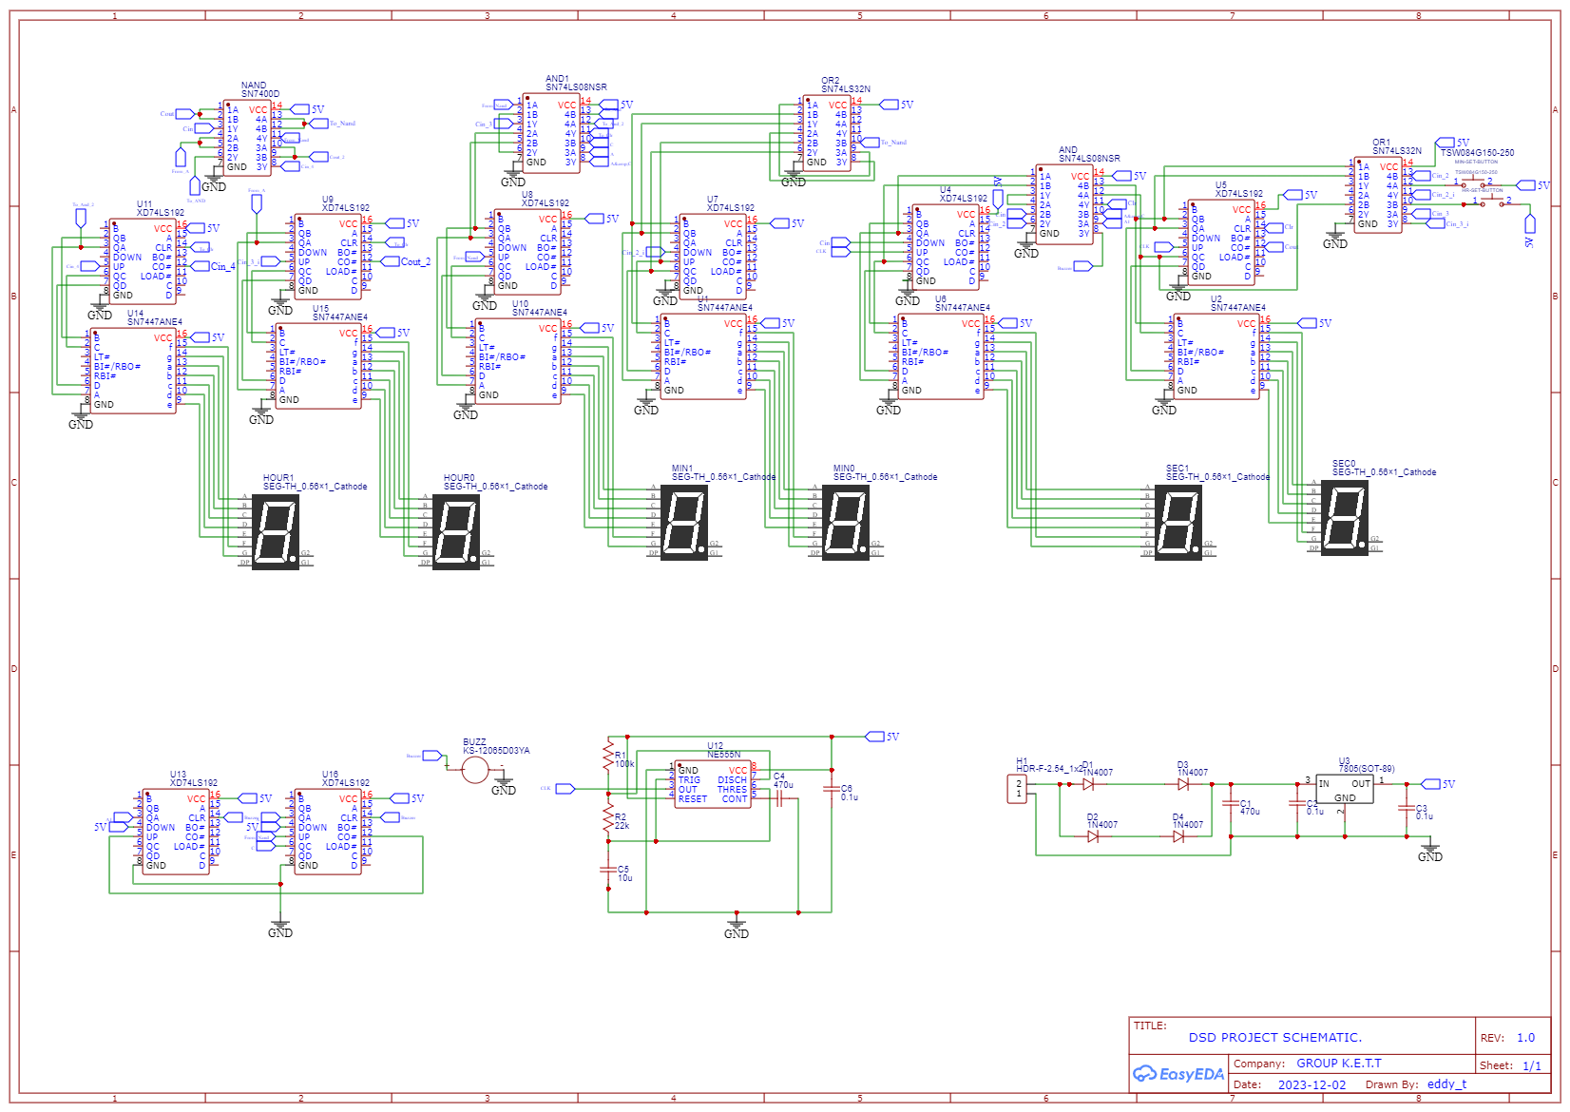Click the GND symbol below the 555 circuit

737,927
